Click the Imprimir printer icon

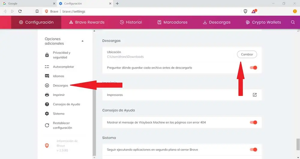click(47, 95)
